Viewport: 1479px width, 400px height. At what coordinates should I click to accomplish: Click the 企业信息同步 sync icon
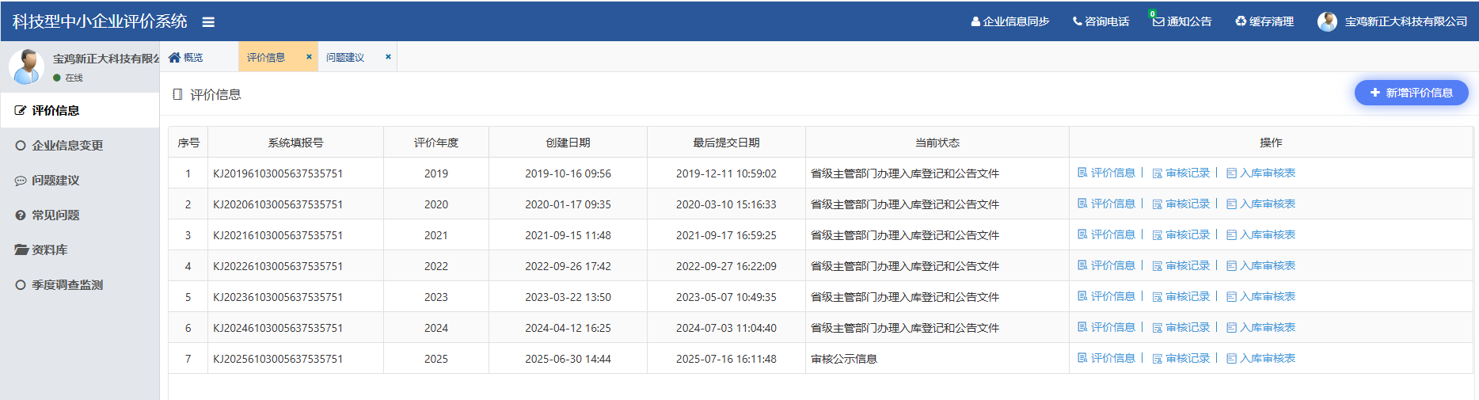pyautogui.click(x=975, y=22)
